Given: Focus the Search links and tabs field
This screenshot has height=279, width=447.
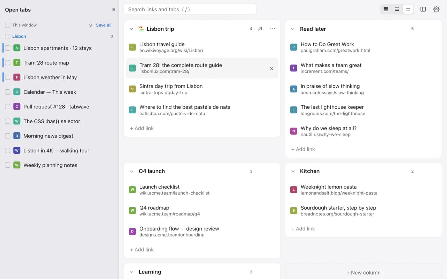Looking at the screenshot, I should click(190, 9).
